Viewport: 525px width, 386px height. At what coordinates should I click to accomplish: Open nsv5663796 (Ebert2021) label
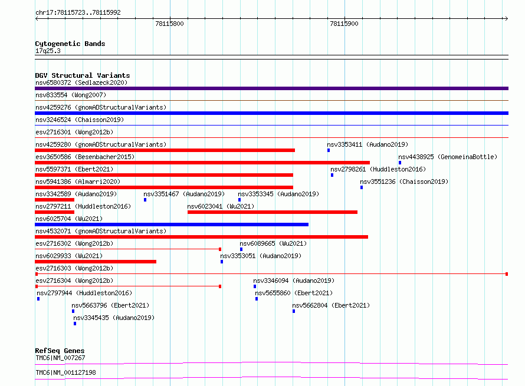[110, 305]
